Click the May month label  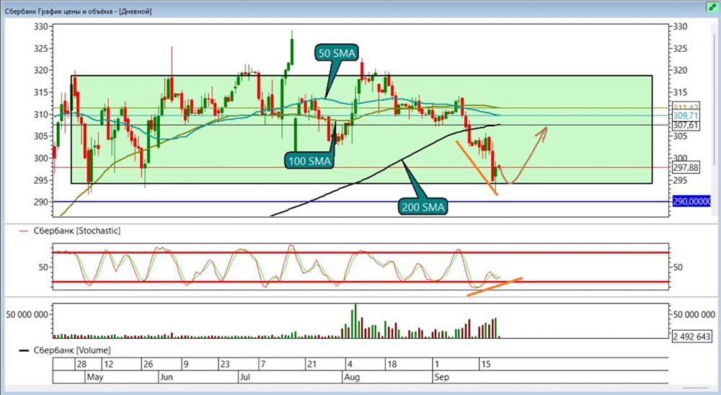tap(95, 377)
